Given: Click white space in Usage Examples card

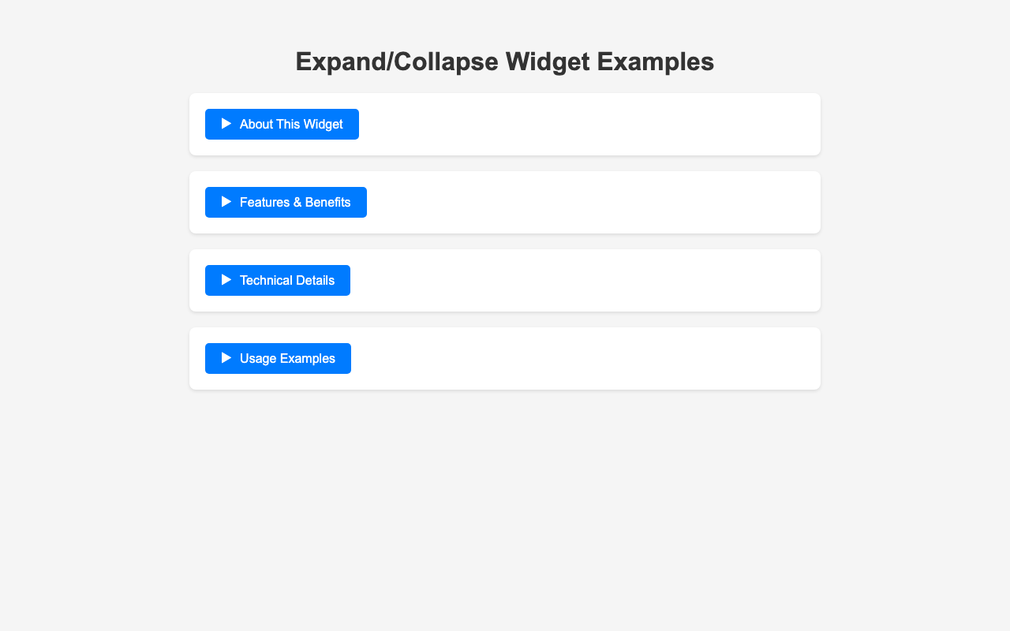Looking at the screenshot, I should 584,358.
